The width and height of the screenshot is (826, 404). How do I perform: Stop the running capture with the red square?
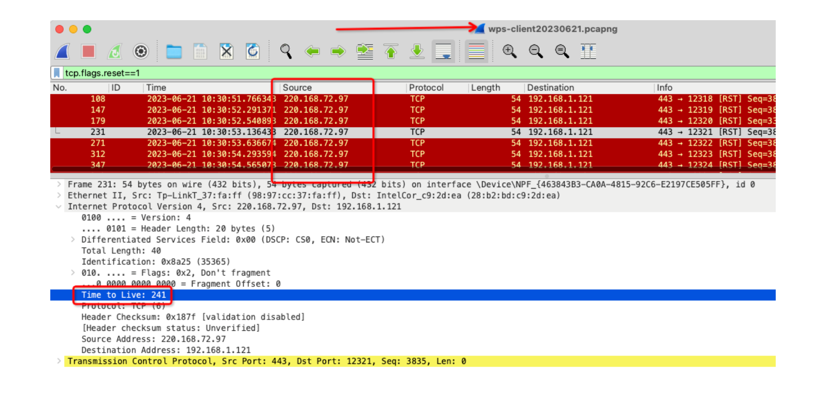coord(88,52)
